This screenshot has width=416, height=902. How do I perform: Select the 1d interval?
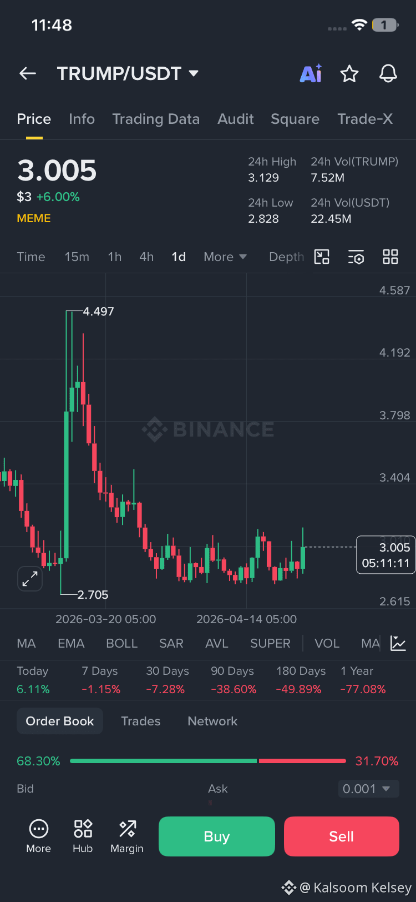(x=179, y=257)
